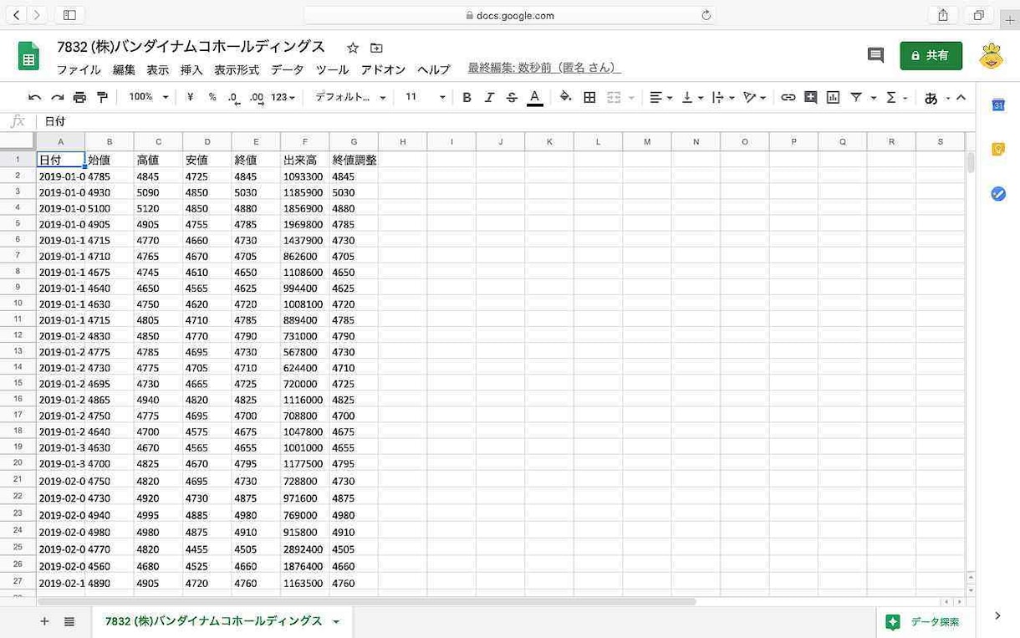
Task: Star this spreadsheet
Action: (x=353, y=48)
